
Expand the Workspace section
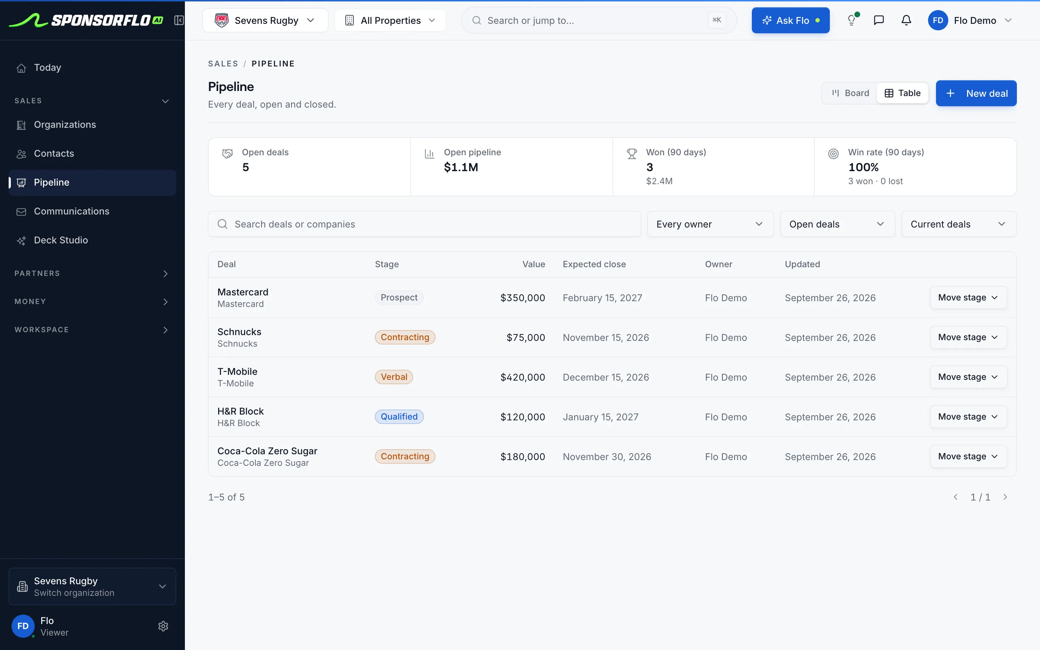click(92, 330)
